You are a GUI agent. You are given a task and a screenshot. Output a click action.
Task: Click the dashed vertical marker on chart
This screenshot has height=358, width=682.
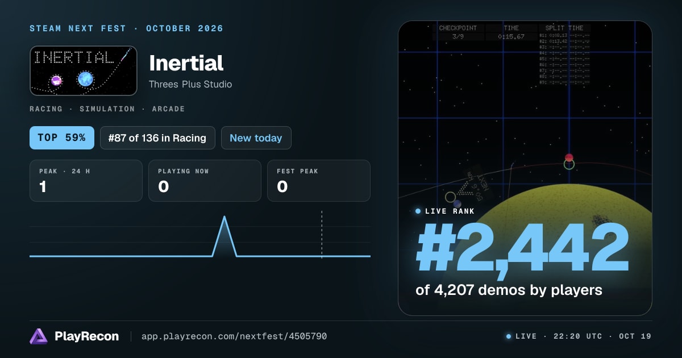[x=322, y=234]
